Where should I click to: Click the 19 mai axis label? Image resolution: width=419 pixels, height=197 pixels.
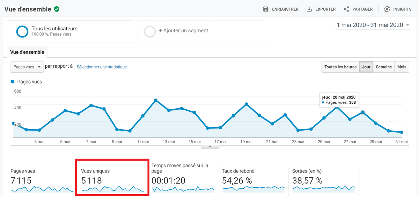pos(246,142)
